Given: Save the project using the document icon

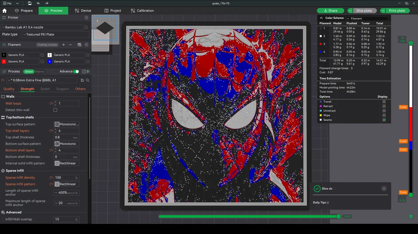Looking at the screenshot, I should click(29, 3).
